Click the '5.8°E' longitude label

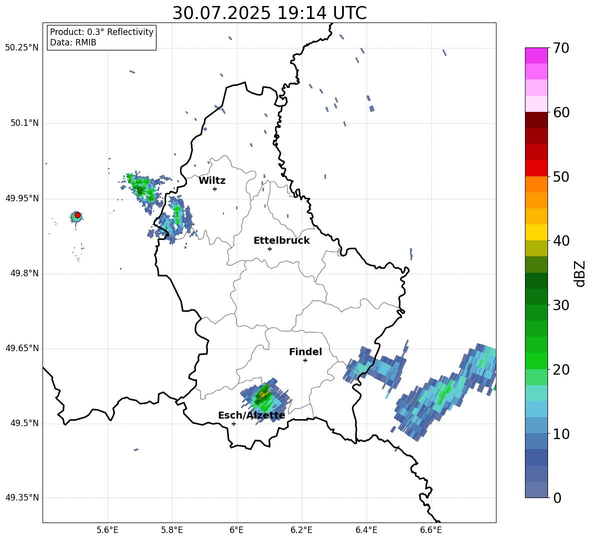point(172,530)
